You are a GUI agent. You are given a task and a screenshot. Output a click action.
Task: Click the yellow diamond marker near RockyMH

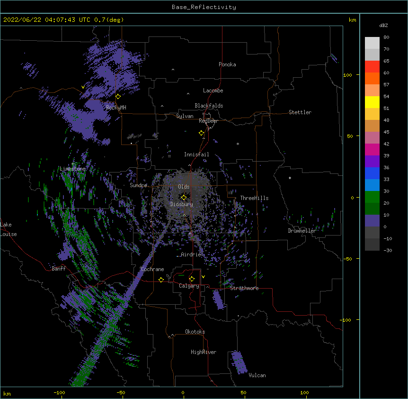118,97
